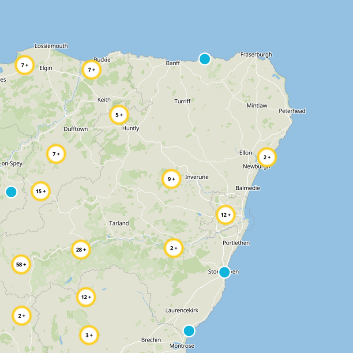Click the Dufftown place label
Screen dimensions: 353x353
(x=75, y=129)
